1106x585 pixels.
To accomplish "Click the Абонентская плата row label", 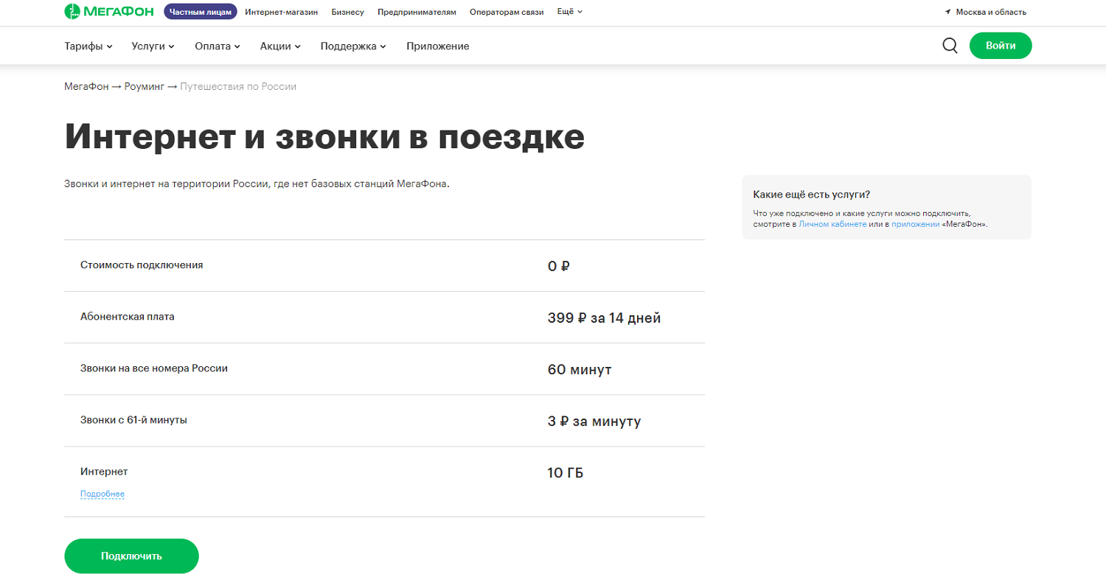I will (x=128, y=317).
